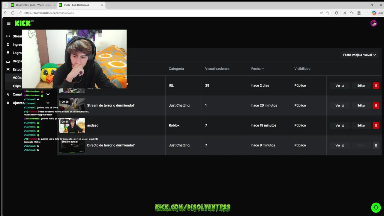Open the Logros trophy icon in sidebar
This screenshot has height=216, width=384.
[x=8, y=53]
